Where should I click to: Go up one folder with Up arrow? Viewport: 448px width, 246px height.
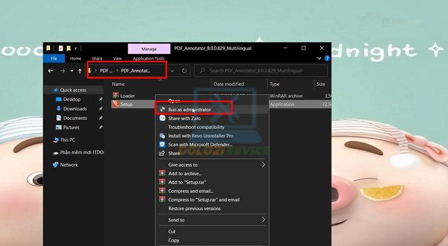80,71
